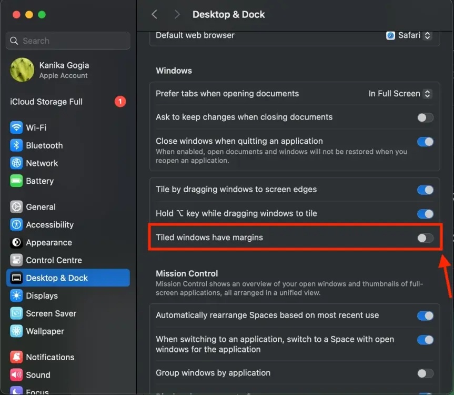Open Bluetooth settings
Image resolution: width=454 pixels, height=395 pixels.
(43, 145)
